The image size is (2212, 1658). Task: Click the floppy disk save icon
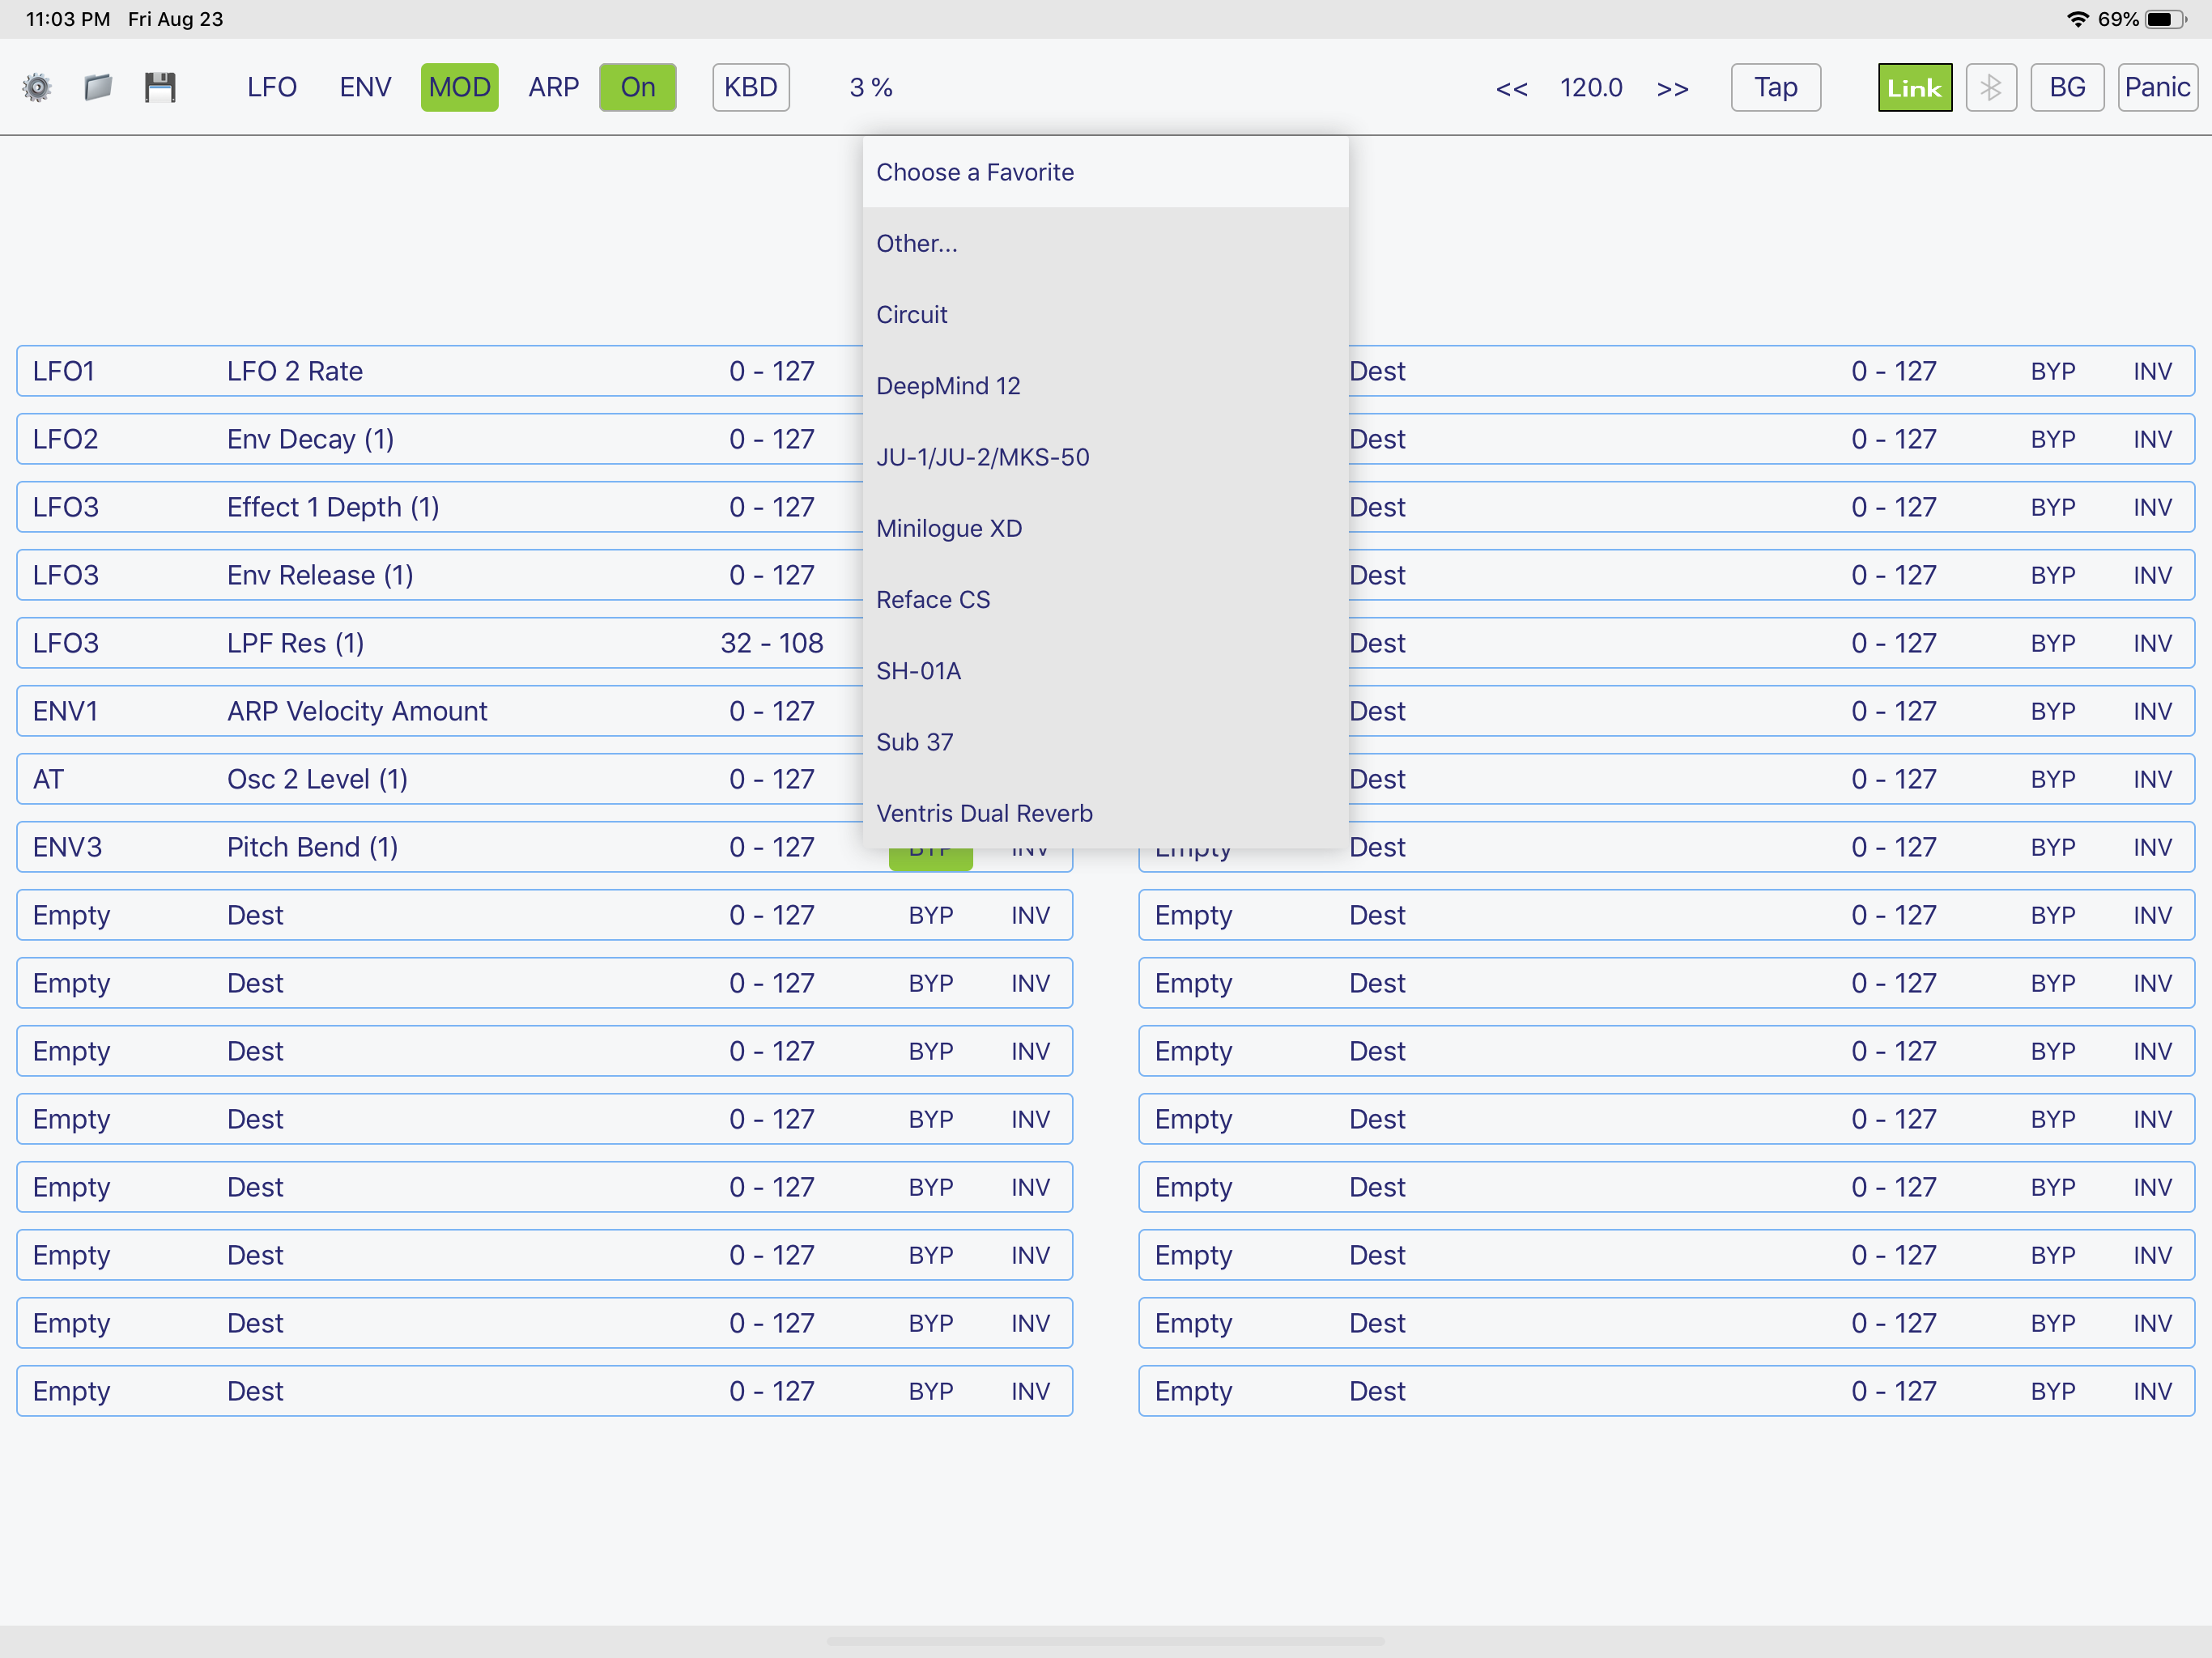pos(160,87)
